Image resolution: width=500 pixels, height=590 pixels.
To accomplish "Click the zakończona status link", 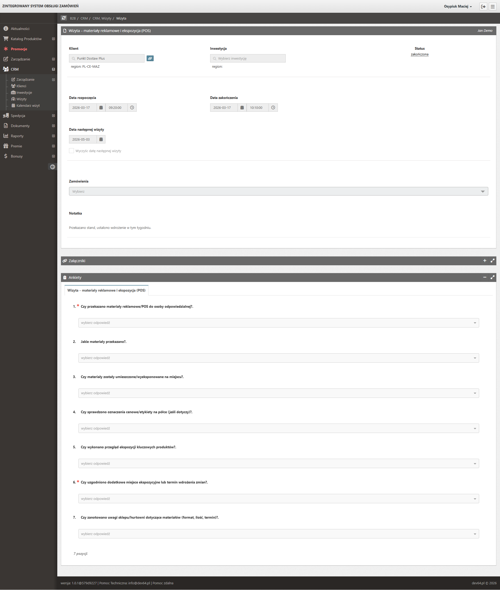I will click(419, 54).
